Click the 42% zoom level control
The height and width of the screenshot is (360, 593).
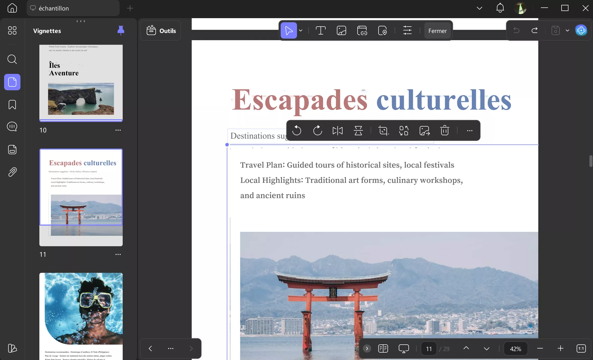[516, 348]
